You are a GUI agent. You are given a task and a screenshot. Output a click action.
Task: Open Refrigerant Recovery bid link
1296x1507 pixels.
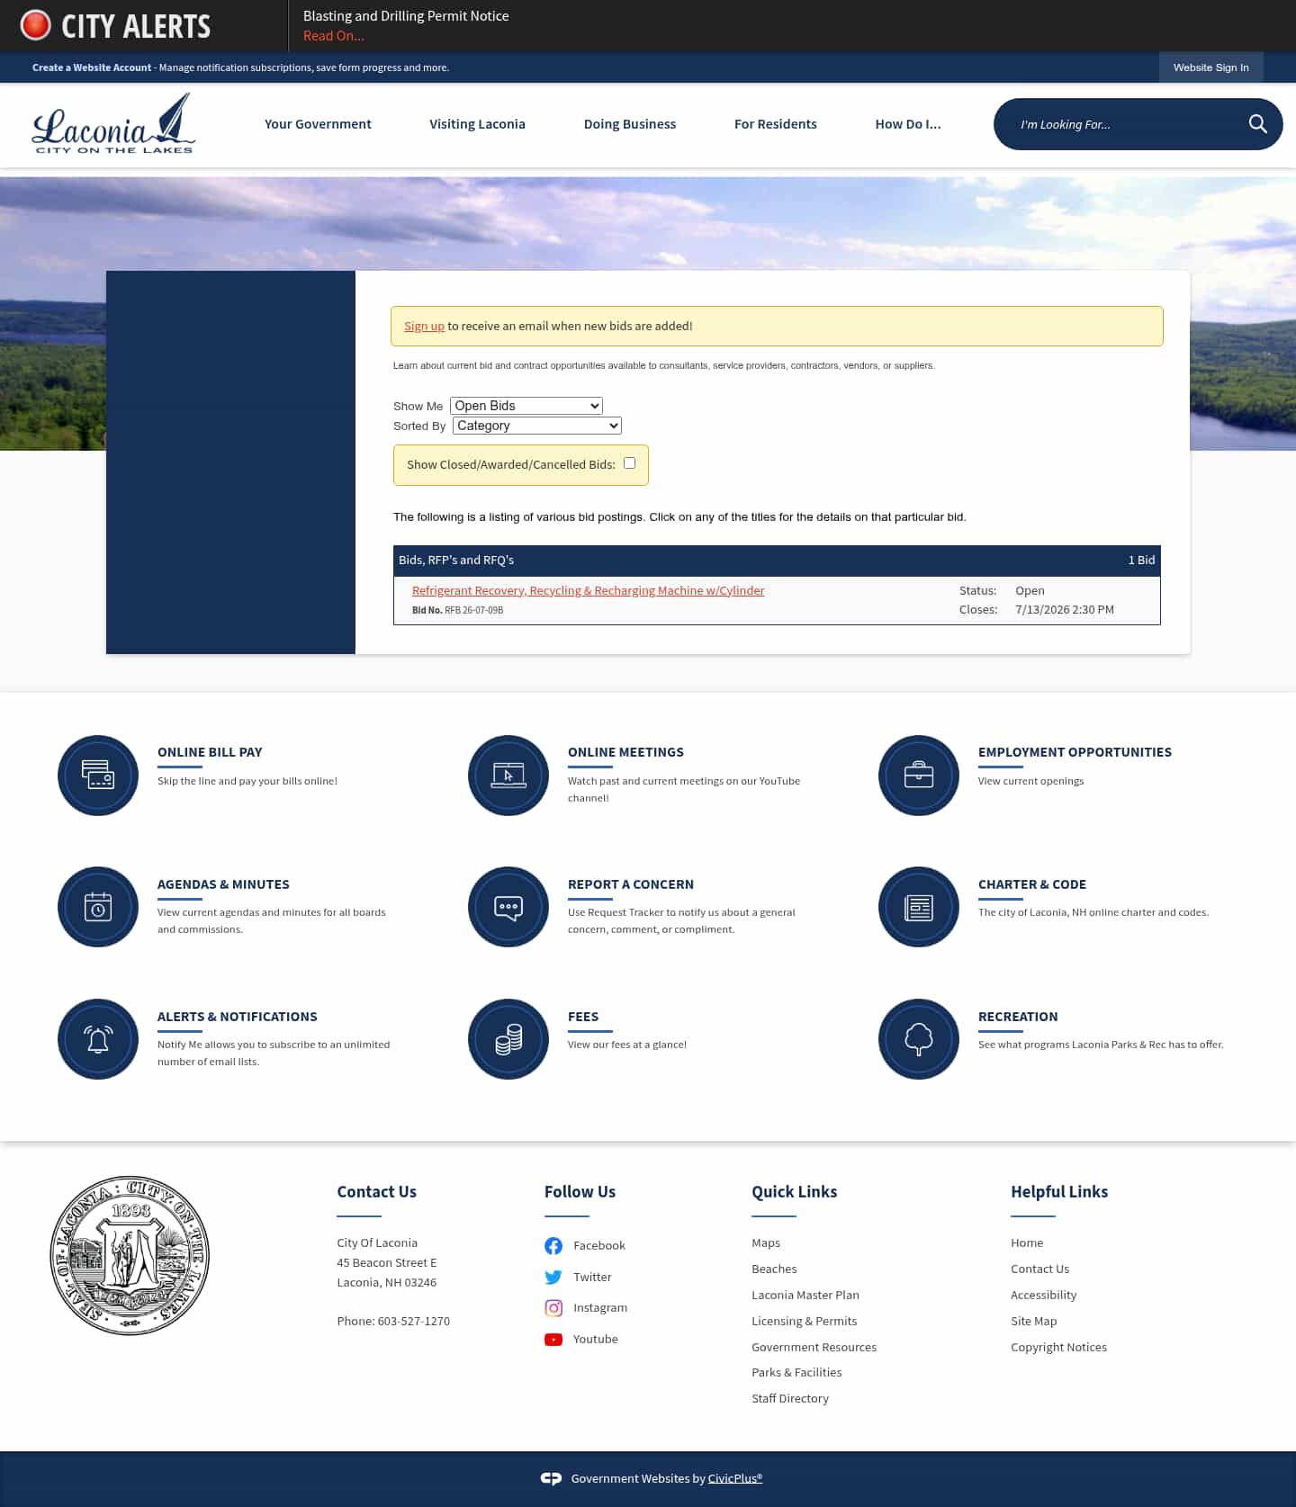pos(589,590)
